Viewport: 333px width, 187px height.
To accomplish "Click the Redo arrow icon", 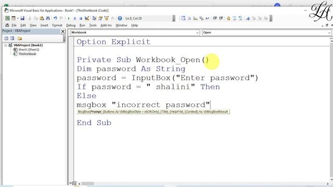I will (x=61, y=19).
